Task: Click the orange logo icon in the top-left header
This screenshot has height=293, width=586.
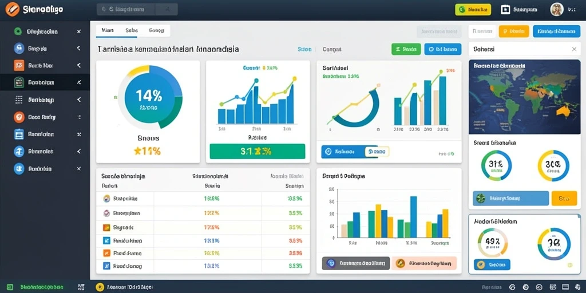Action: (x=13, y=9)
